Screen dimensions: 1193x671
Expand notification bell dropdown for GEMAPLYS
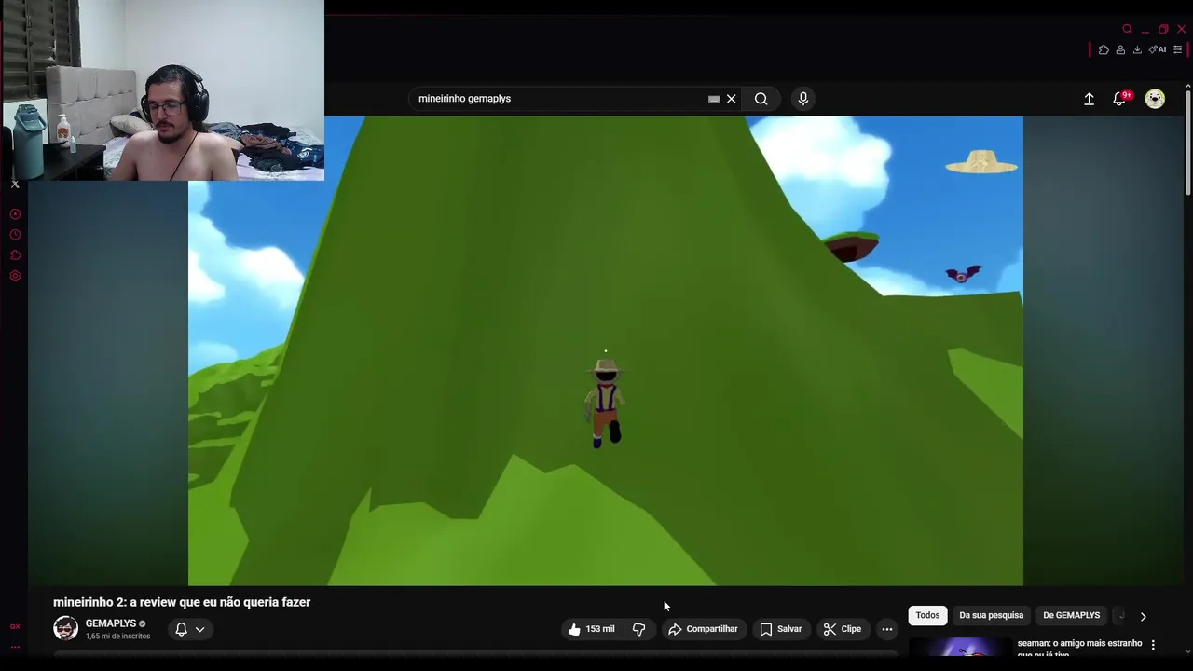tap(190, 629)
